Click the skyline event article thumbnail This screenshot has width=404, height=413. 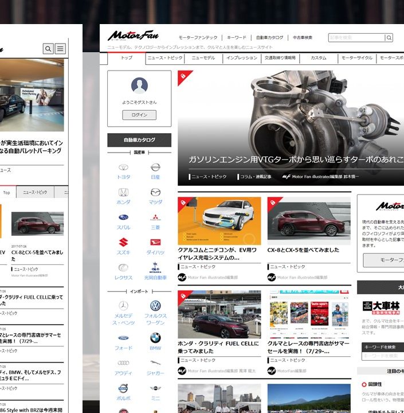click(x=219, y=398)
